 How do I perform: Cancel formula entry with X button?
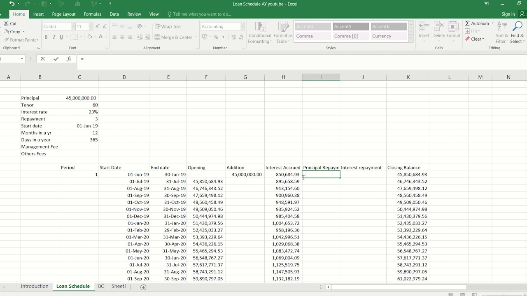coord(42,59)
